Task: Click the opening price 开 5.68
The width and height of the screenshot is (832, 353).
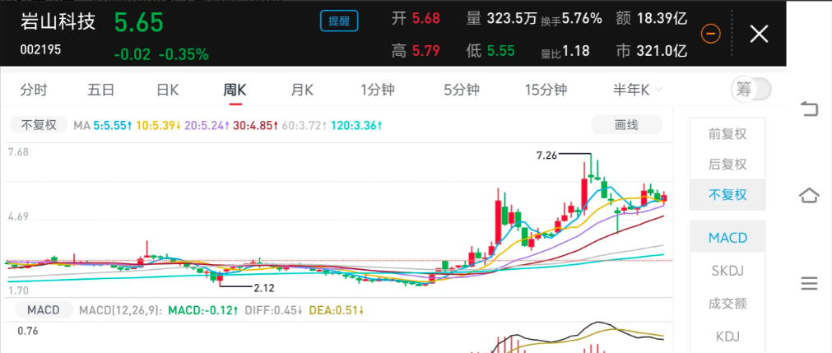Action: coord(416,19)
